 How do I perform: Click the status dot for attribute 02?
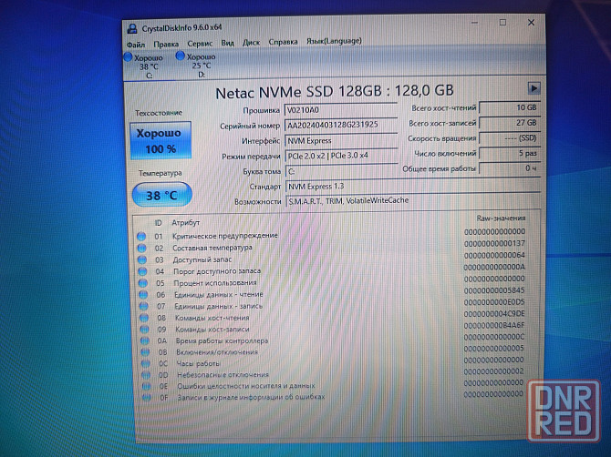tap(142, 248)
